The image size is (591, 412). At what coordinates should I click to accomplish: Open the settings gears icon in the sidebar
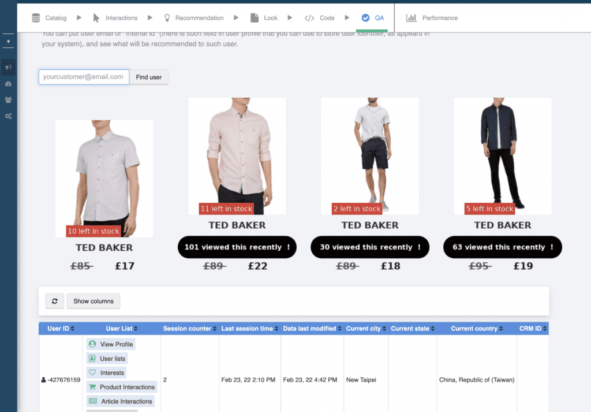click(8, 116)
